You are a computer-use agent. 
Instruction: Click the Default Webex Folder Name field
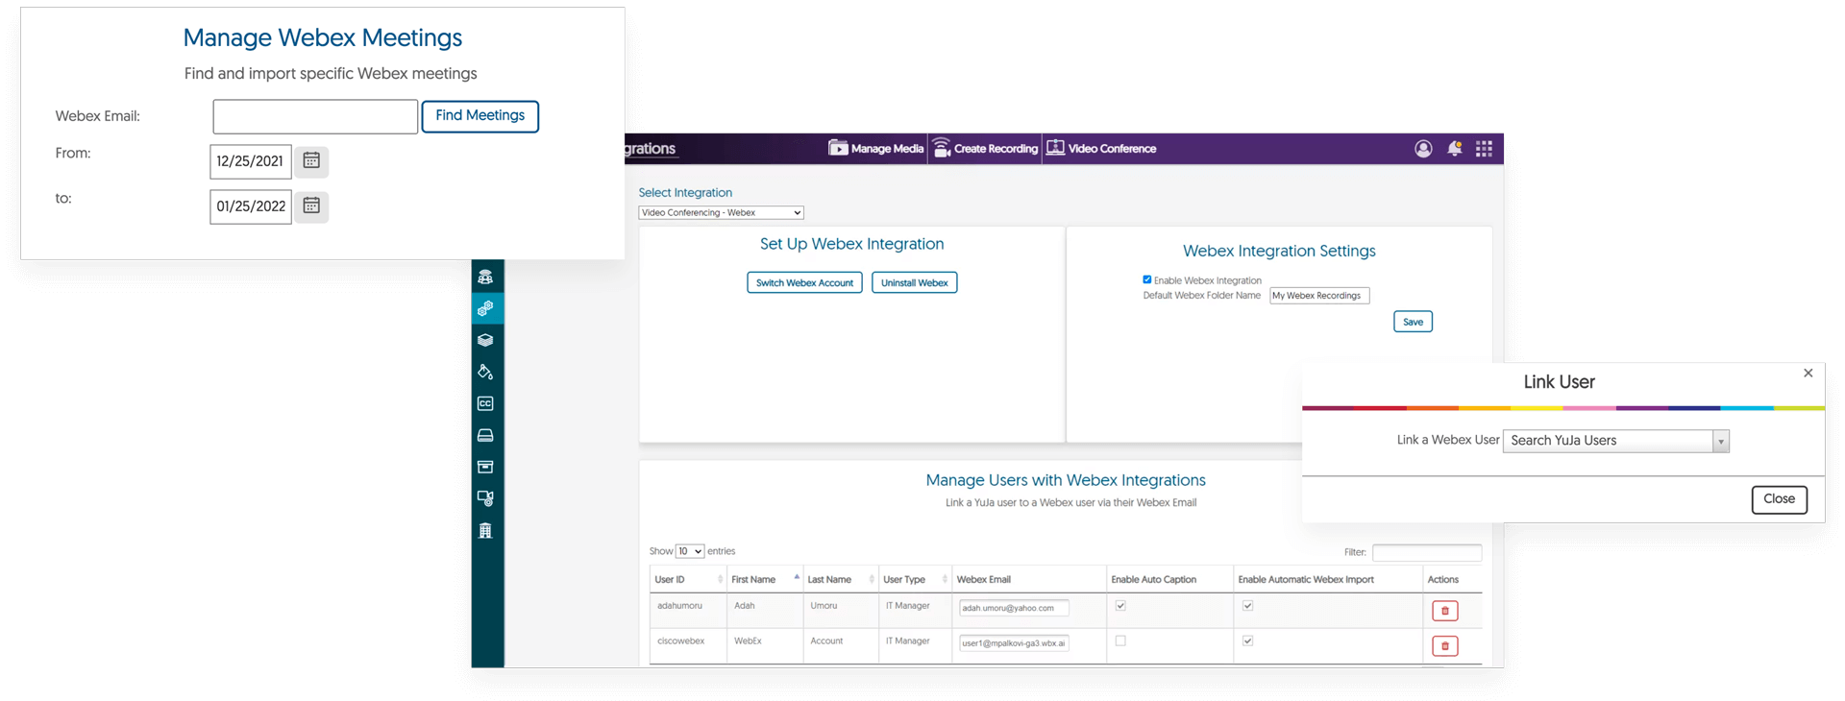[1319, 296]
